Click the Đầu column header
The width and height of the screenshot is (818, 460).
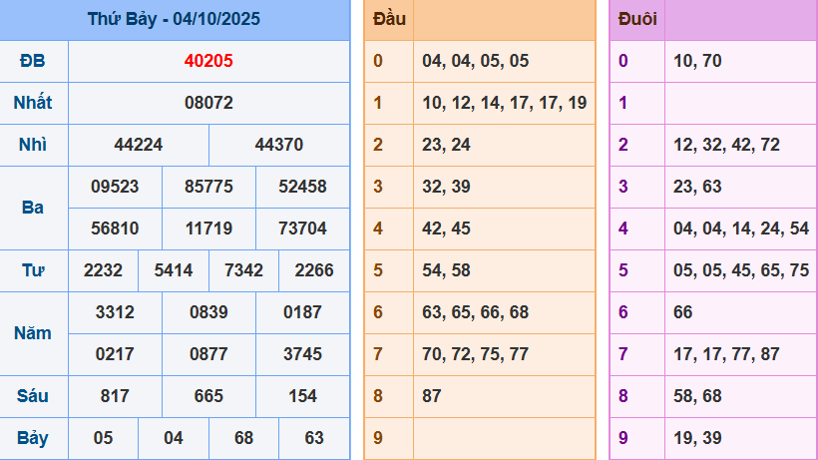coord(389,19)
